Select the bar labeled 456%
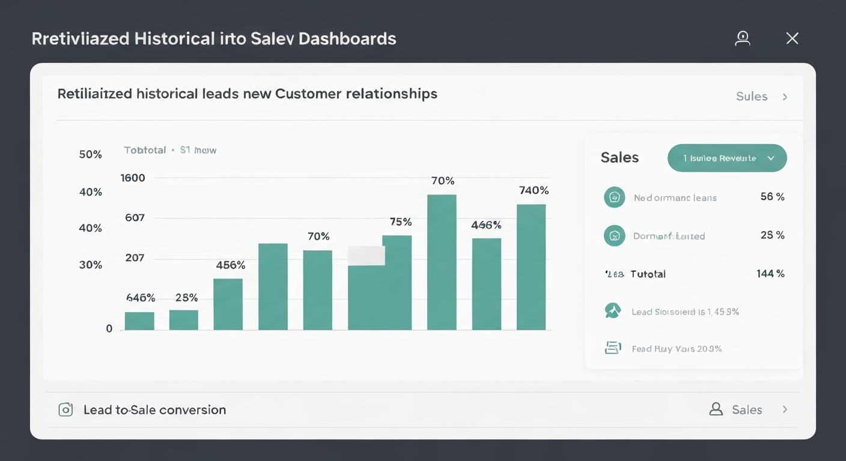Image resolution: width=846 pixels, height=461 pixels. click(x=228, y=304)
